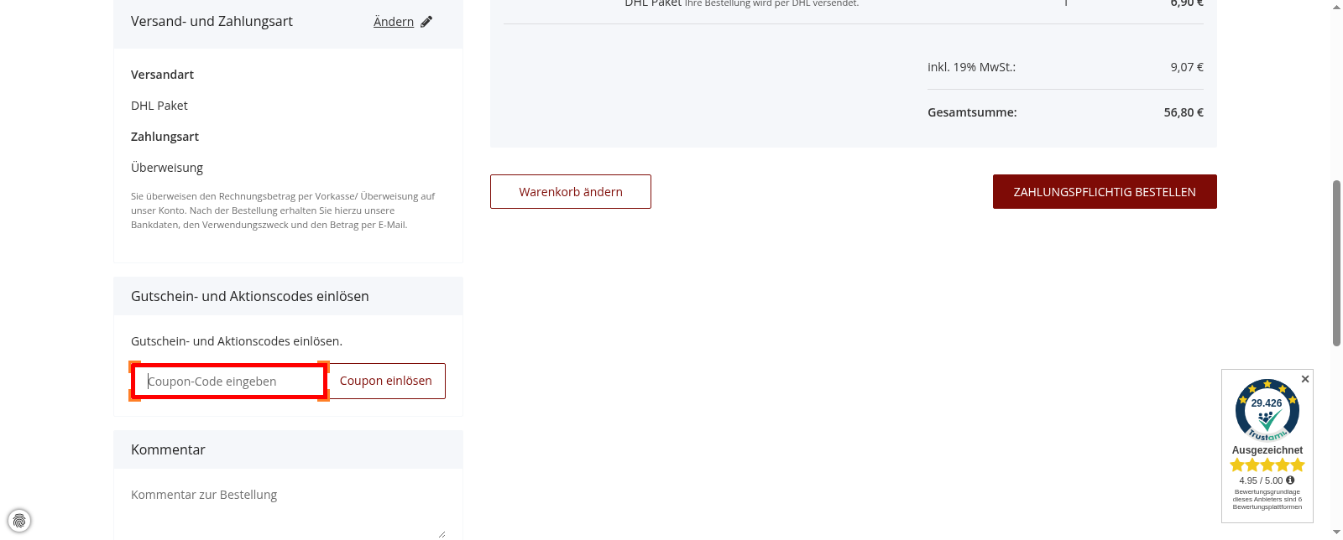
Task: Click the info icon next to the 4.95 rating
Action: (1290, 480)
